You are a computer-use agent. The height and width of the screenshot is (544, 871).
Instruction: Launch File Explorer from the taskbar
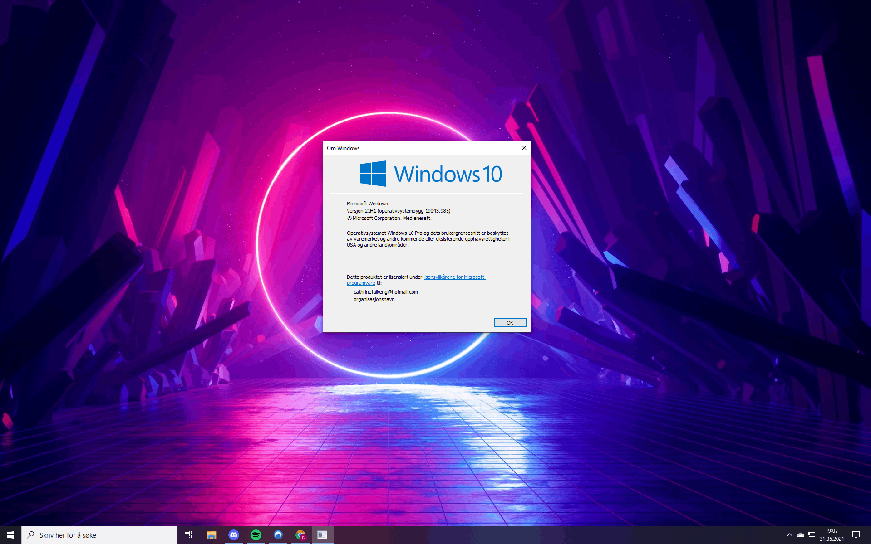point(211,535)
